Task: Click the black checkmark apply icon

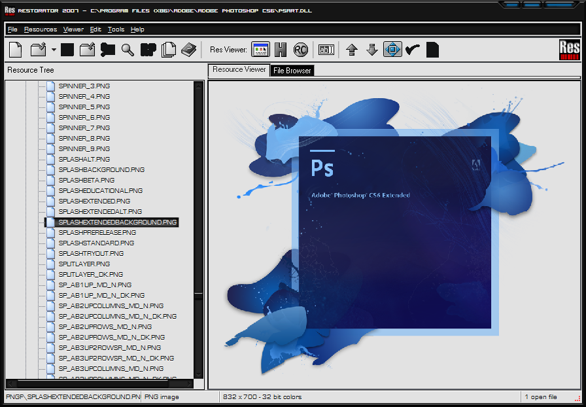Action: click(x=413, y=49)
